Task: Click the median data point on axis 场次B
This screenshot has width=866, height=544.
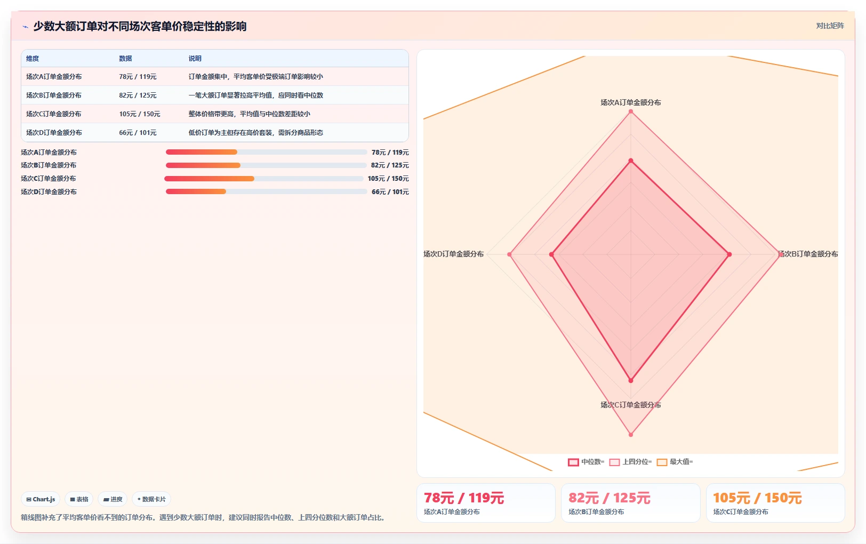Action: click(729, 254)
